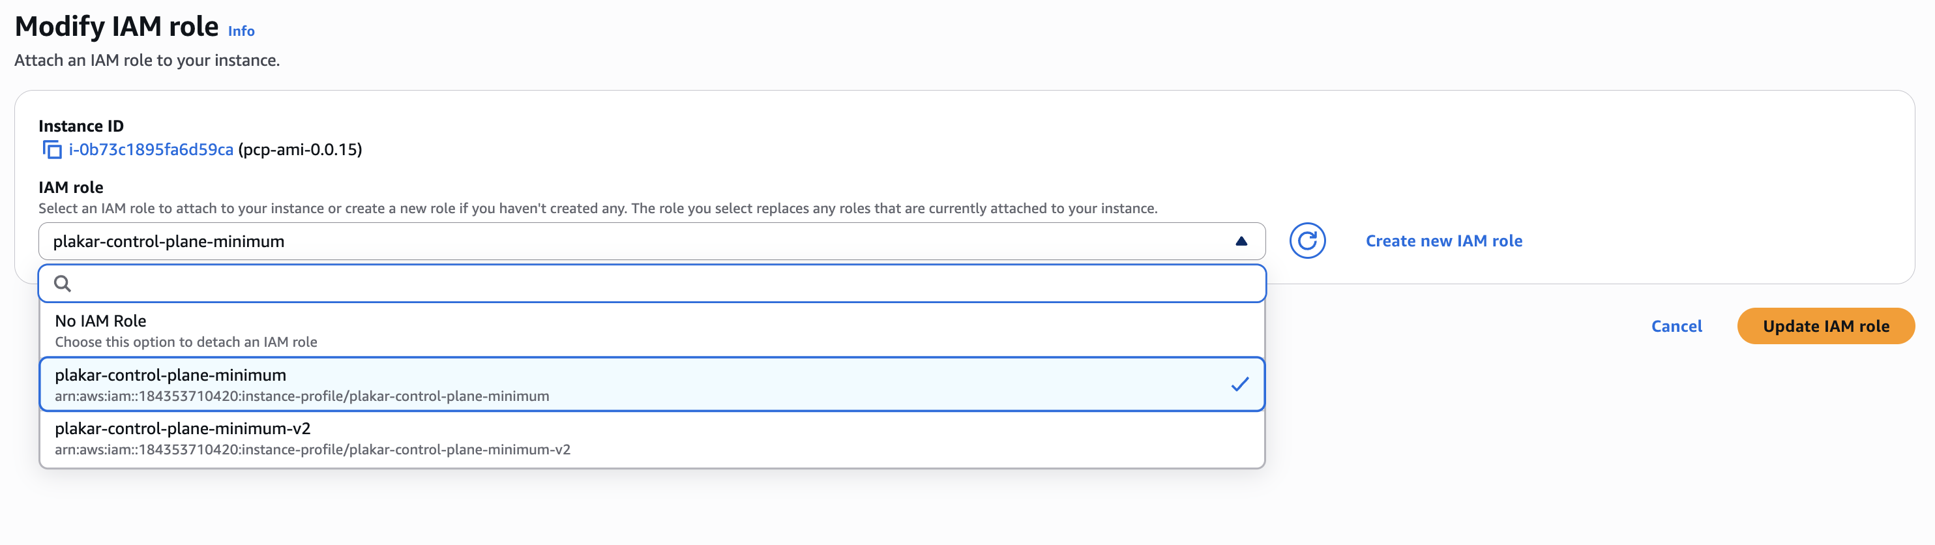
Task: Open instance i-0b73c1895fa6d59ca link
Action: pyautogui.click(x=151, y=150)
